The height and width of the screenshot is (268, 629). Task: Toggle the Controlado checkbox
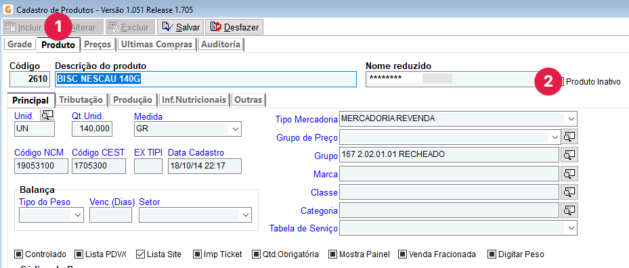point(19,254)
